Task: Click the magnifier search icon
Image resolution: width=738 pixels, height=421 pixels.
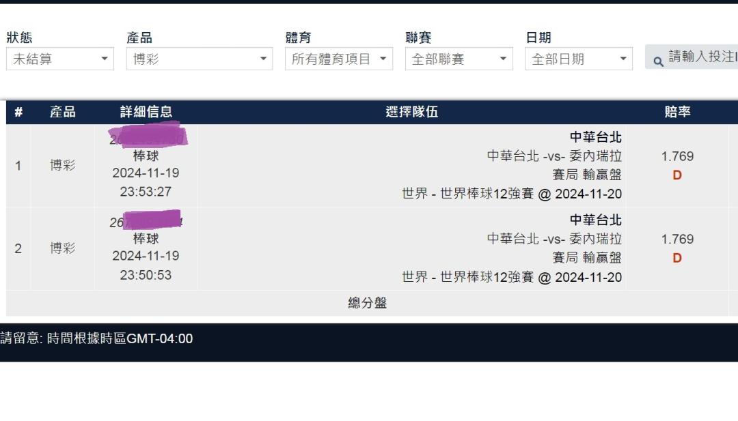Action: click(658, 61)
